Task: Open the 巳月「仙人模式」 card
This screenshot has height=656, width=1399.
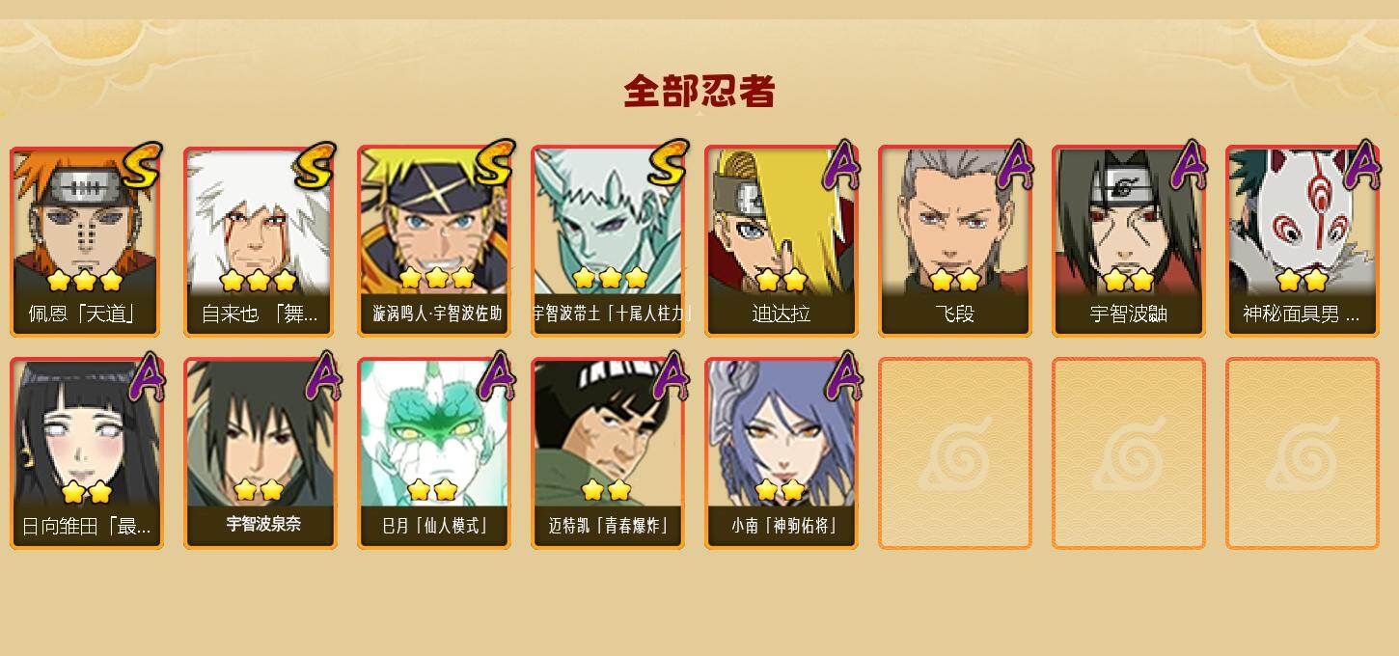Action: point(434,453)
